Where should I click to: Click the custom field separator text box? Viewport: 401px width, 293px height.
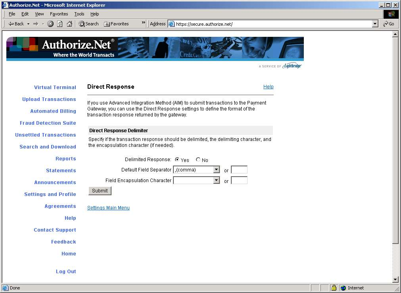click(x=239, y=170)
